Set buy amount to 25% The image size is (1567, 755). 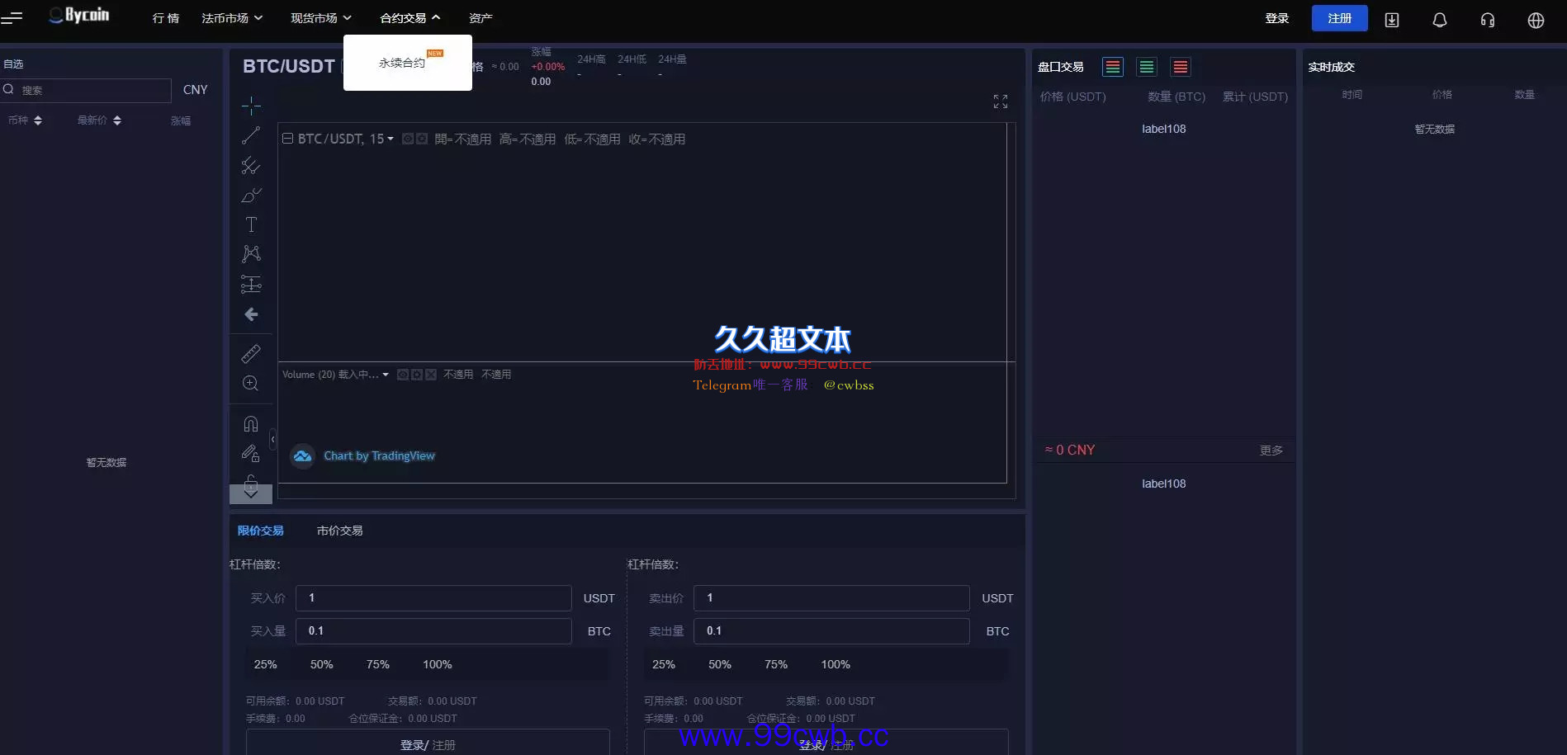point(266,664)
